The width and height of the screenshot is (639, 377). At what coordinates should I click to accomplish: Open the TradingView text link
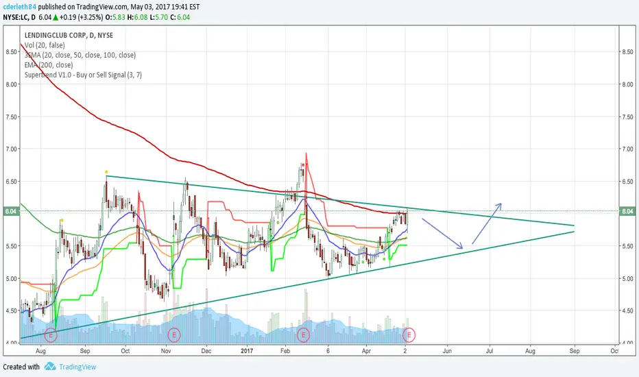tap(77, 367)
